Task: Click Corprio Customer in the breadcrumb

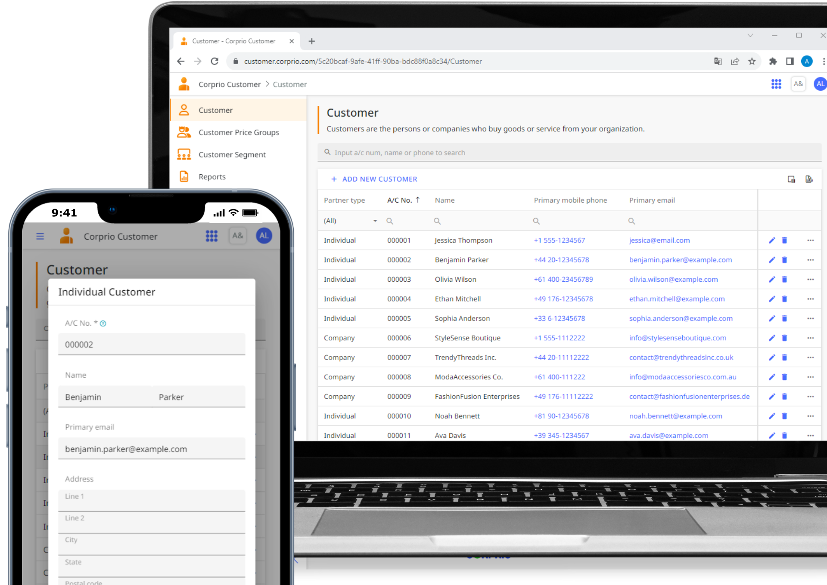Action: pos(230,84)
